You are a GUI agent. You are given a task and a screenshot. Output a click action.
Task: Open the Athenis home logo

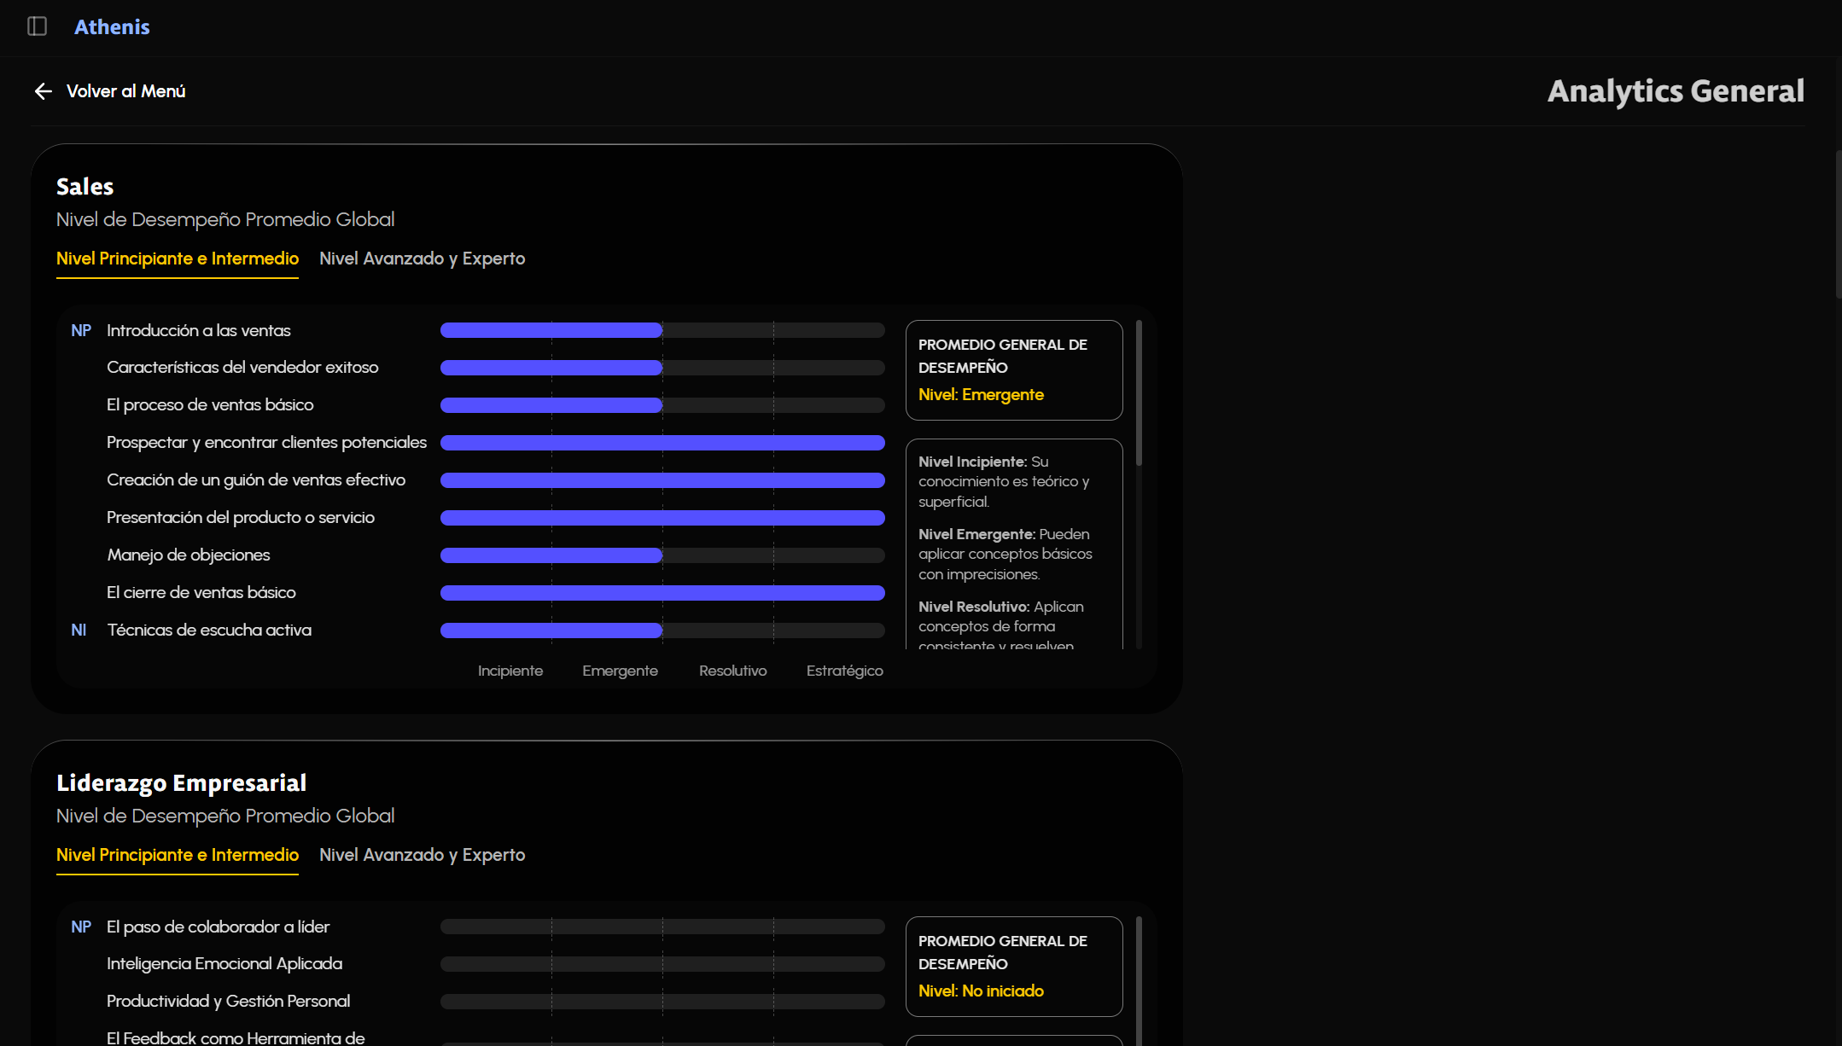112,27
